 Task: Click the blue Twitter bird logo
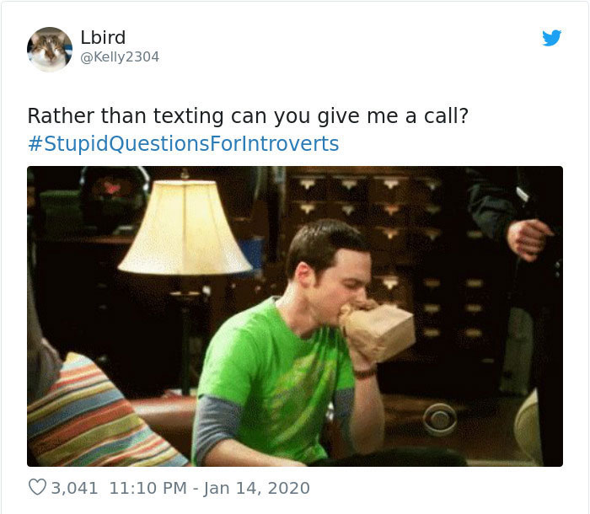551,38
